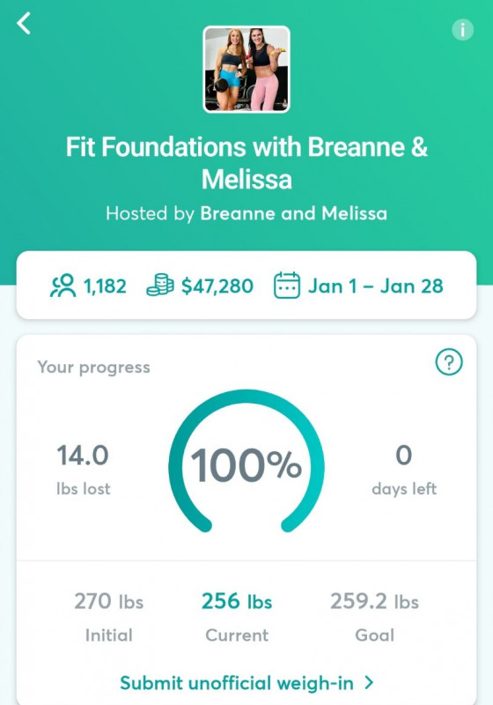Open the progress help question mark
The width and height of the screenshot is (493, 705).
[449, 362]
